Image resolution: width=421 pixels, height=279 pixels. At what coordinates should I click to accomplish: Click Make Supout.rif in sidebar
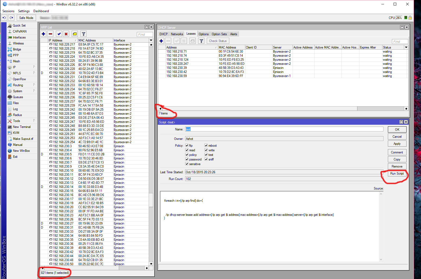point(23,139)
